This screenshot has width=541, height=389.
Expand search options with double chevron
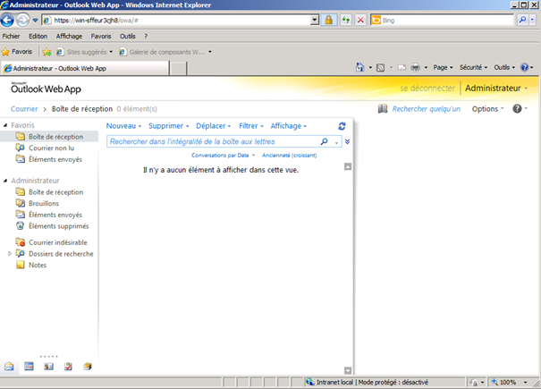click(x=348, y=141)
